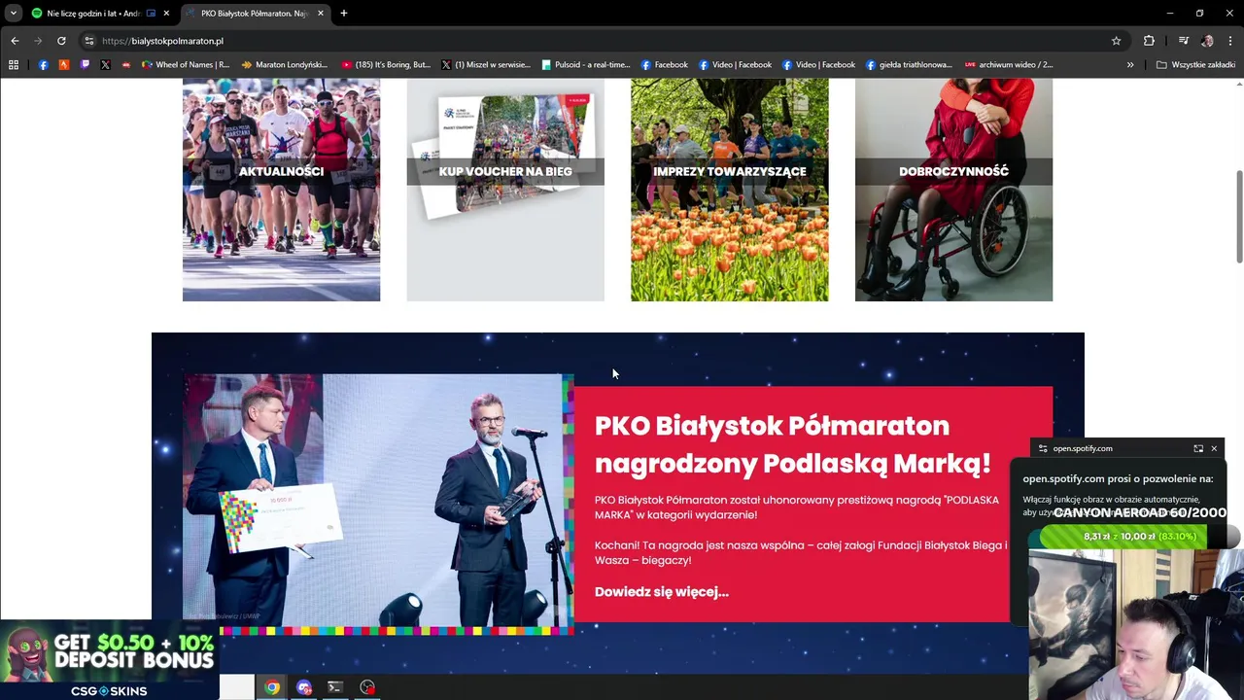This screenshot has width=1244, height=700.
Task: Close the open.spotify.com permission popup
Action: click(x=1214, y=448)
